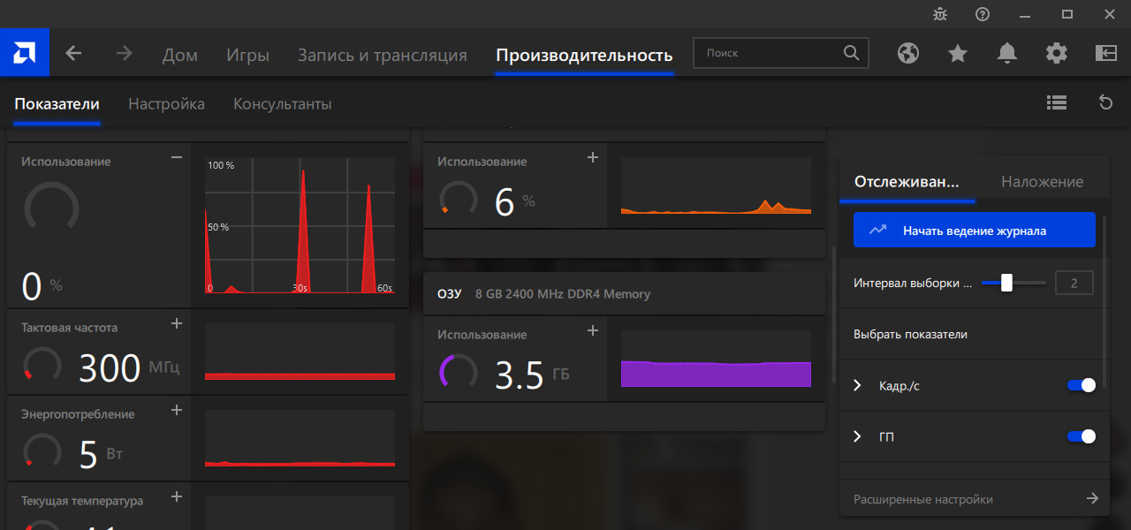Click Начать ведение журнала button
This screenshot has height=530, width=1131.
click(x=974, y=230)
